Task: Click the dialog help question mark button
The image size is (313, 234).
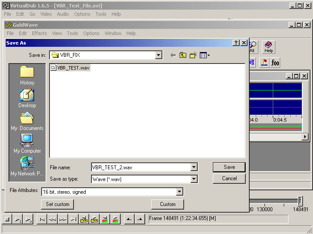Action: [236, 43]
